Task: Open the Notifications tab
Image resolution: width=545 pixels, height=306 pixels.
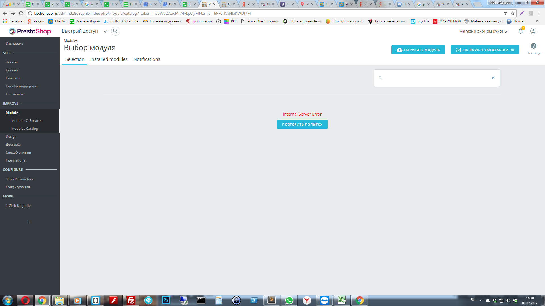Action: click(x=146, y=59)
